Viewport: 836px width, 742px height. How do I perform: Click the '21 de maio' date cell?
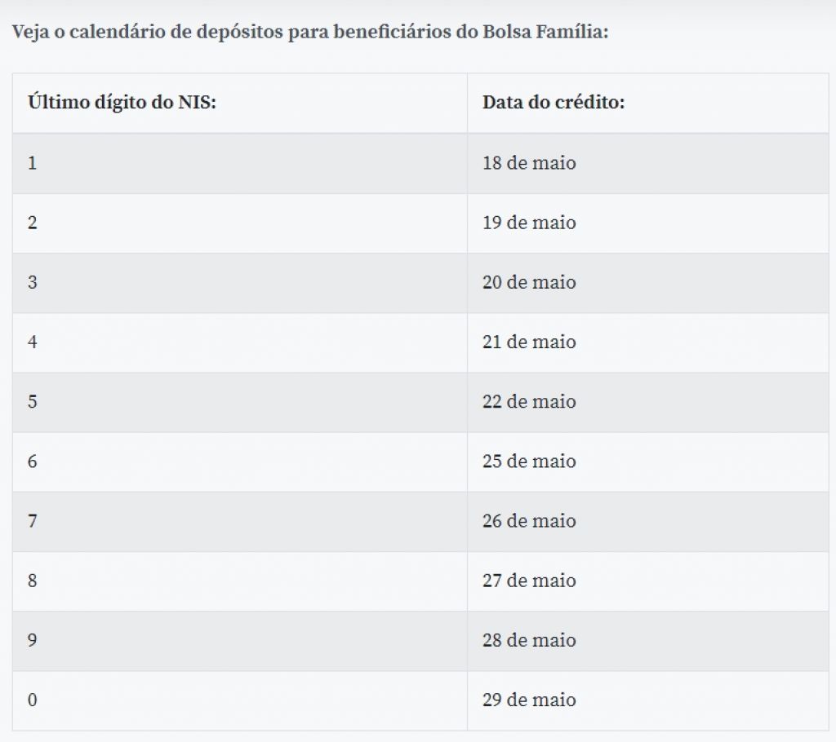click(x=647, y=342)
